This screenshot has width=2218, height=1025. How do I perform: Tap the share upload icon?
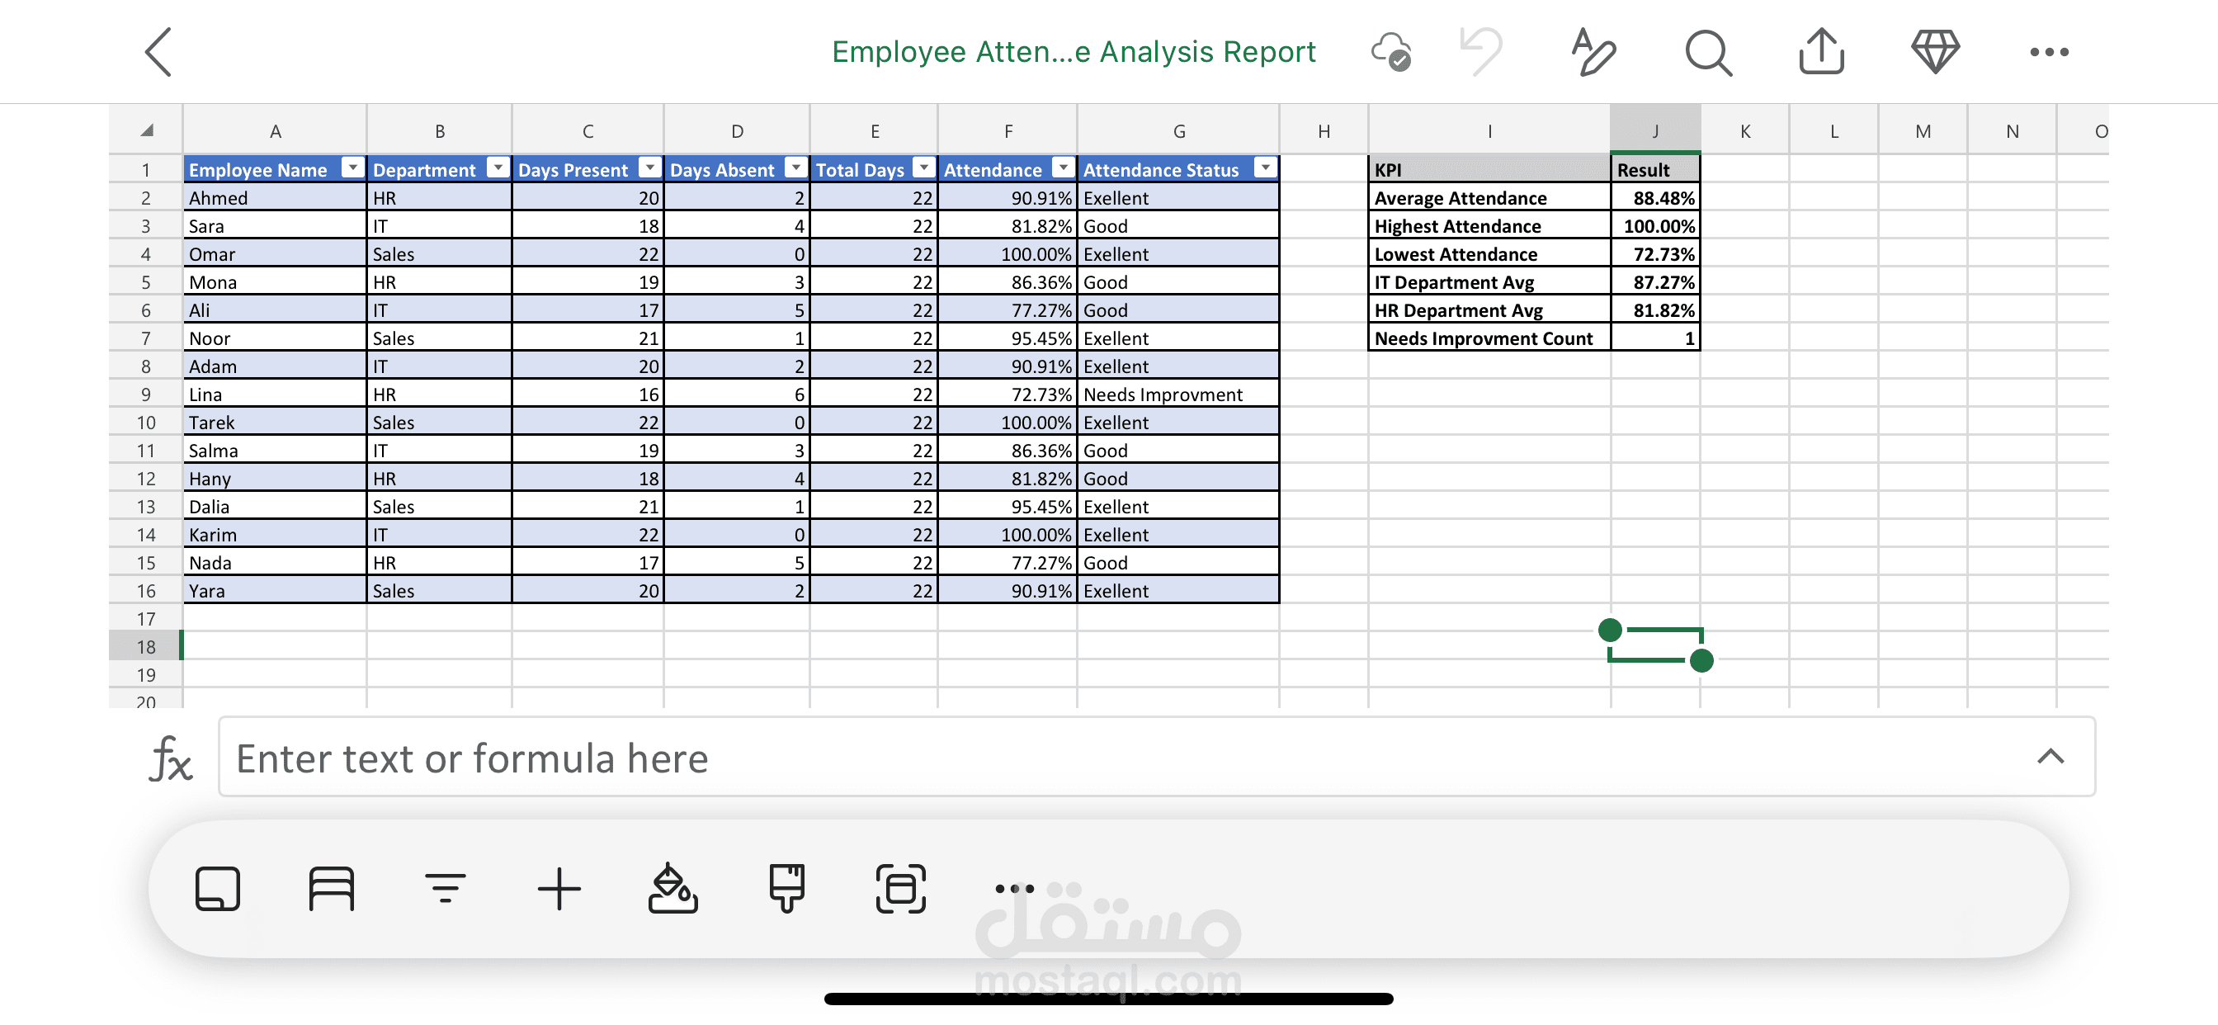coord(1822,52)
